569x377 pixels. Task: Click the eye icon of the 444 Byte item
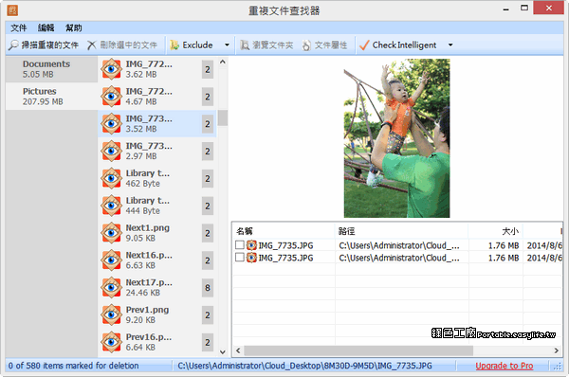(x=111, y=206)
